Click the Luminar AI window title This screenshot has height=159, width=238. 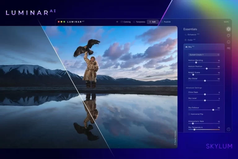76,22
